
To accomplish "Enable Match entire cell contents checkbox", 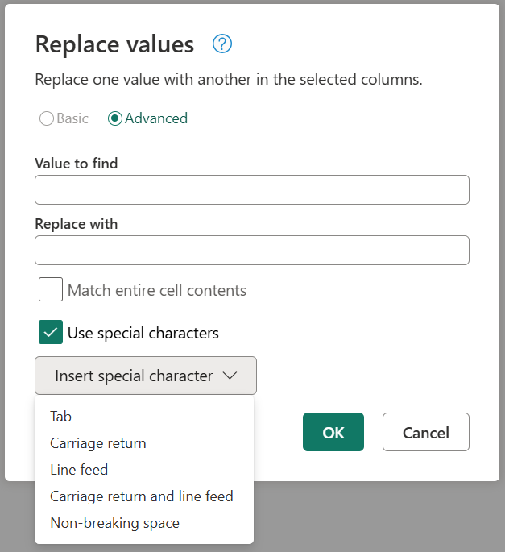I will pos(51,290).
